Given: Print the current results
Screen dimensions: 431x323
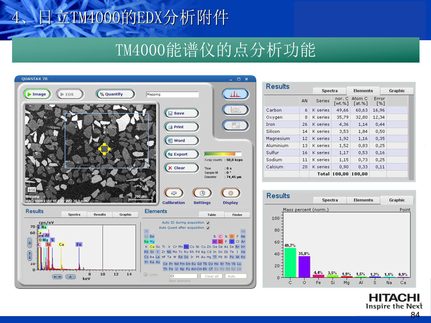Looking at the screenshot, I should [181, 127].
